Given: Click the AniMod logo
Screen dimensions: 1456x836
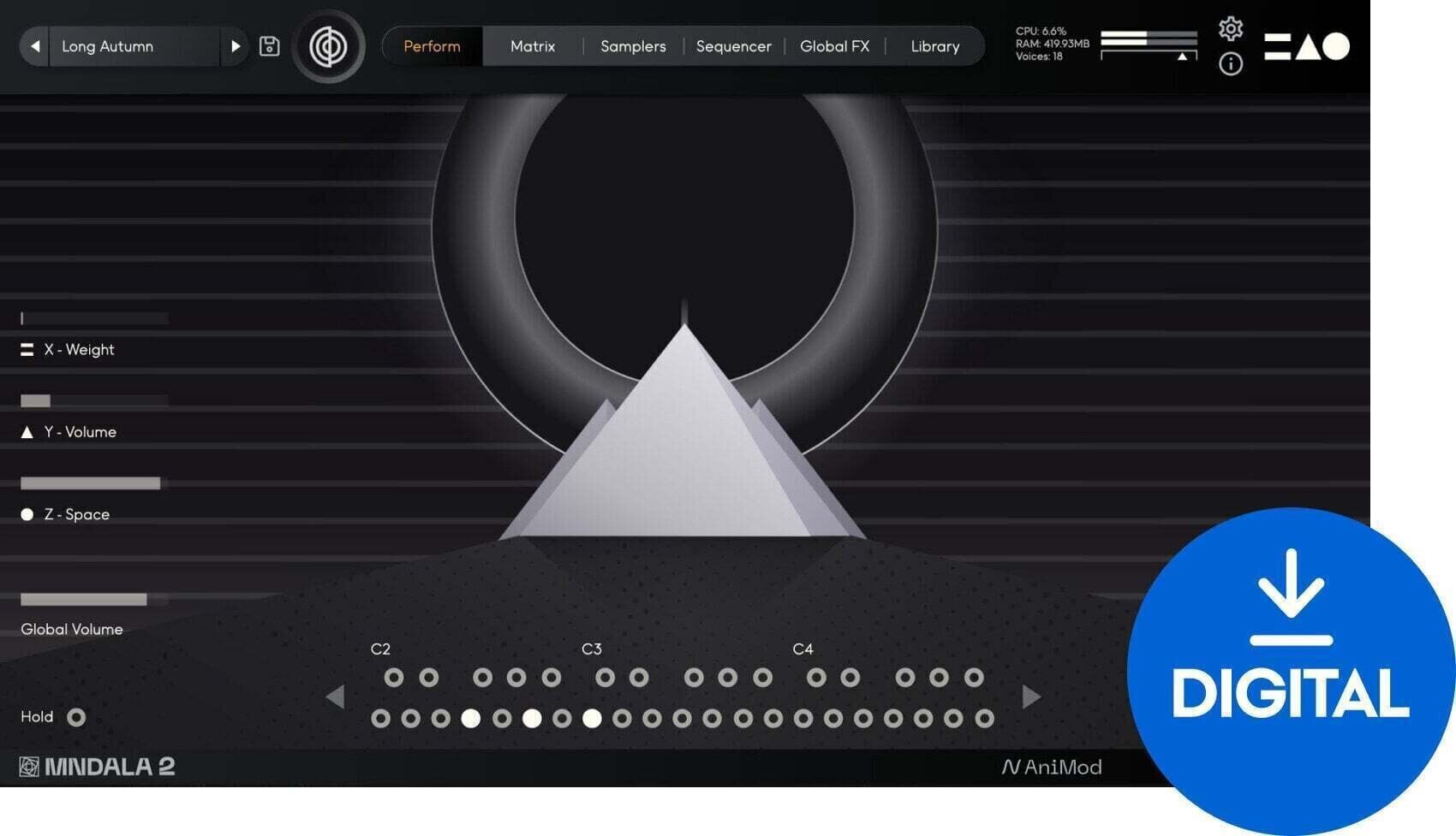Looking at the screenshot, I should [x=1052, y=767].
